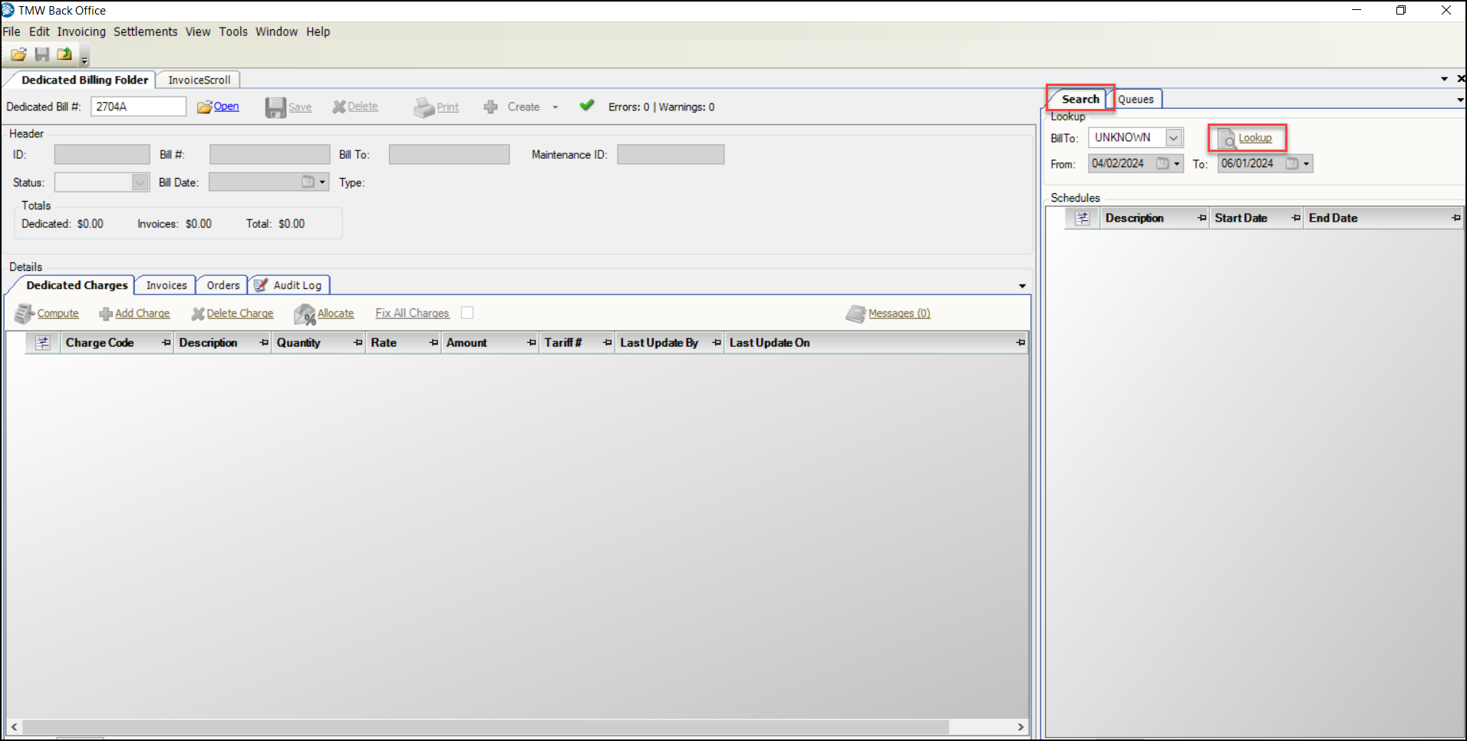Screen dimensions: 1467x741
Task: Pin the Quantity column
Action: pos(358,343)
